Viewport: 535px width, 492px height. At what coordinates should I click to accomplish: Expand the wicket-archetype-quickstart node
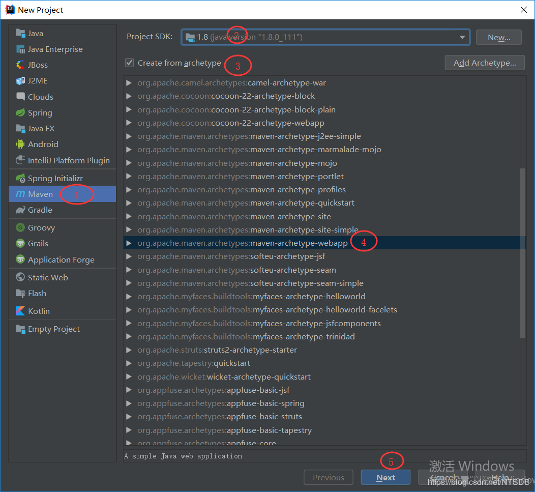(129, 377)
